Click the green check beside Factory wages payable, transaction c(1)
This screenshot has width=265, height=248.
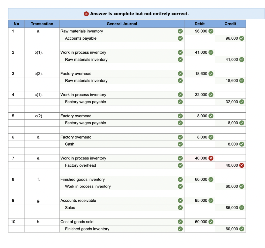tap(180, 102)
